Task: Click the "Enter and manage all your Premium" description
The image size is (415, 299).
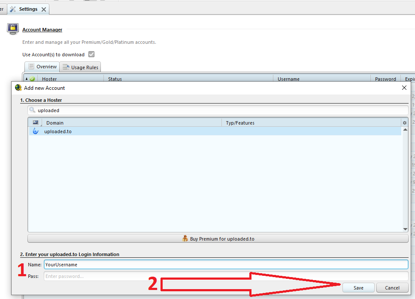Action: [89, 42]
